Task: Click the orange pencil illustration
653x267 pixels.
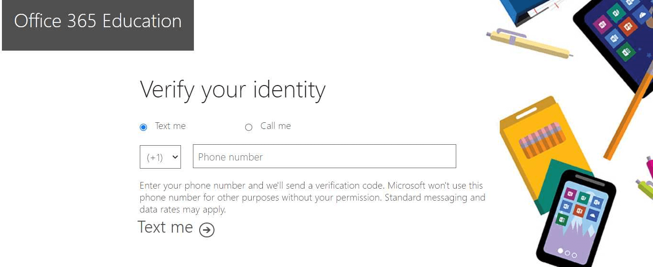Action: tap(628, 112)
